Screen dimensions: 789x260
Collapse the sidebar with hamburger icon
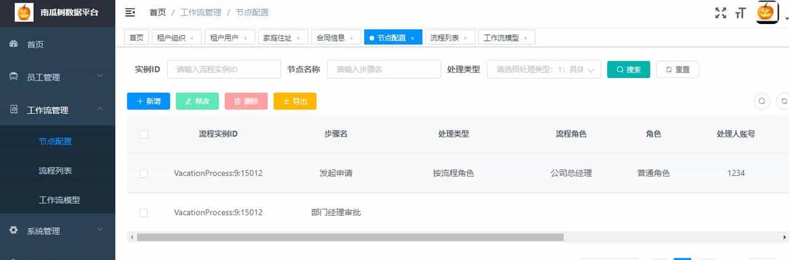point(130,12)
